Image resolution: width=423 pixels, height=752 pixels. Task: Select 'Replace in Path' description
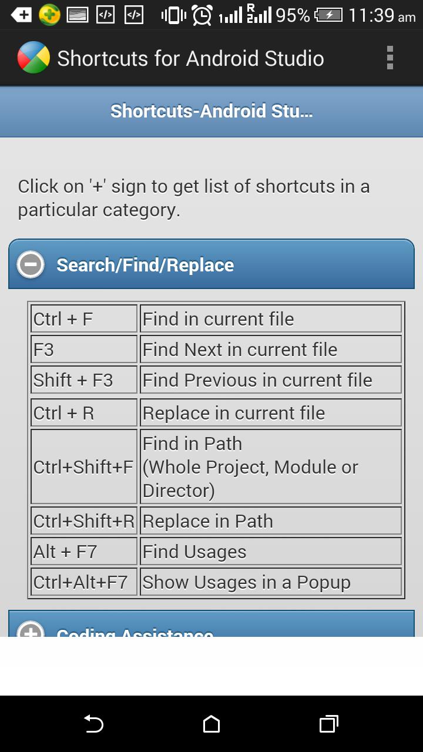271,521
